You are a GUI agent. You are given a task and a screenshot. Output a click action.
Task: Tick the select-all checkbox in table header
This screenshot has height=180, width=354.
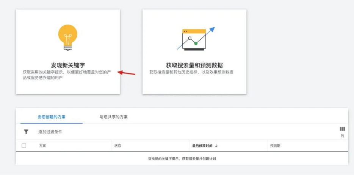click(x=24, y=146)
